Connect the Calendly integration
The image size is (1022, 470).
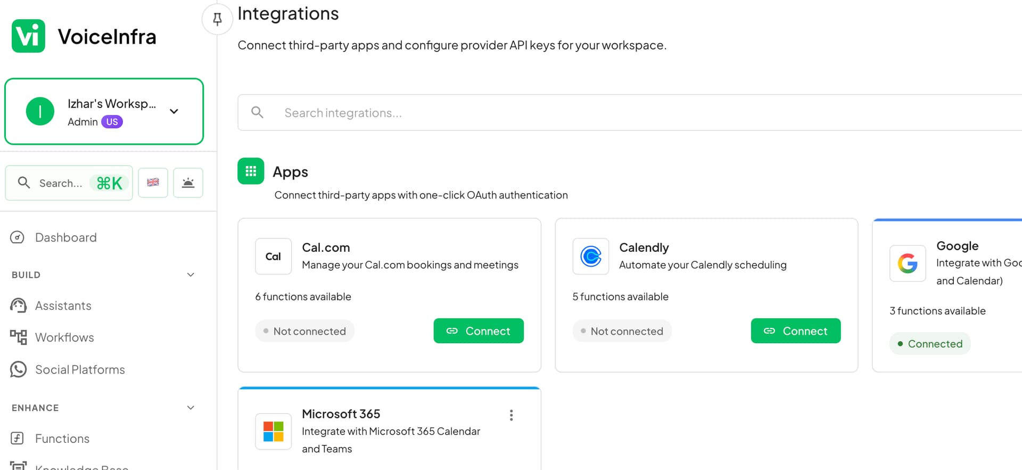[796, 331]
